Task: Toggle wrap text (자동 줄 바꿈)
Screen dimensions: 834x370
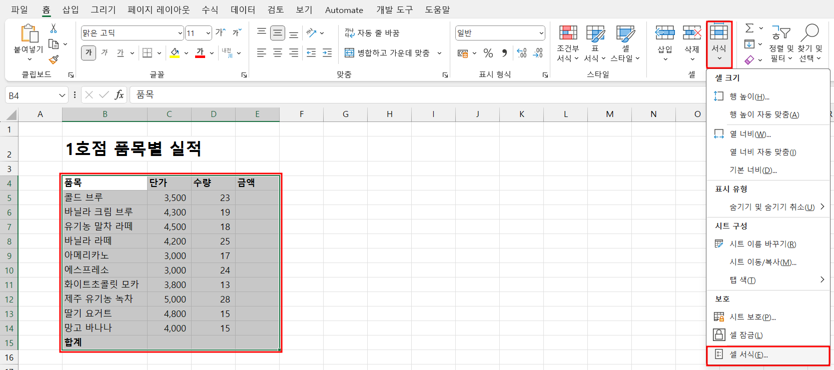Action: [372, 33]
